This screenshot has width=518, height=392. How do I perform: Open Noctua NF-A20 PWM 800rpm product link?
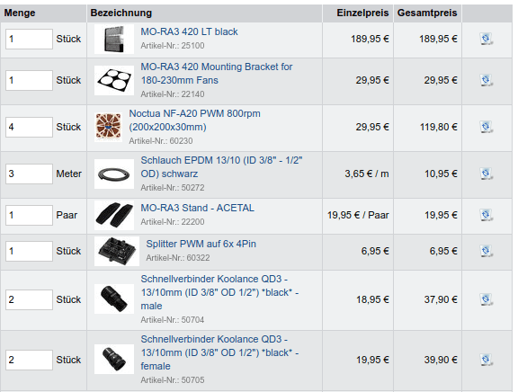click(194, 120)
